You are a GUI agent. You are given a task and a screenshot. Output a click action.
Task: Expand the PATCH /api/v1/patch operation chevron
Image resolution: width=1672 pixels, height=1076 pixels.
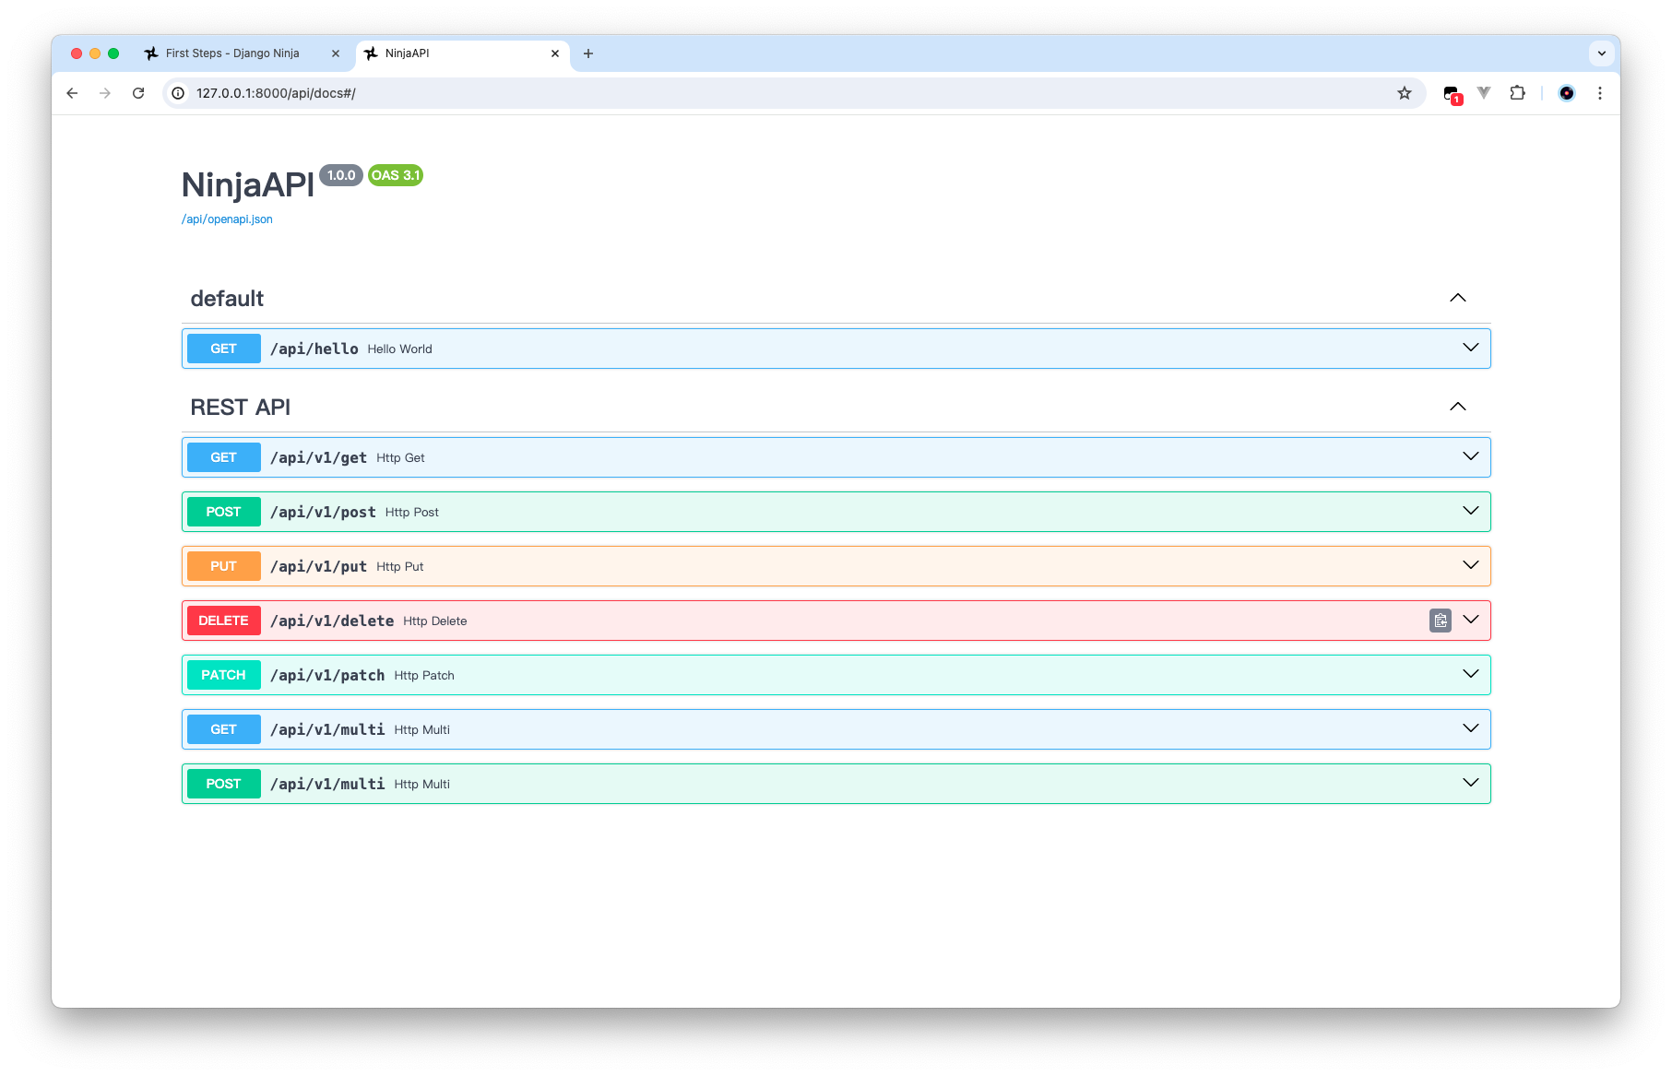point(1471,674)
